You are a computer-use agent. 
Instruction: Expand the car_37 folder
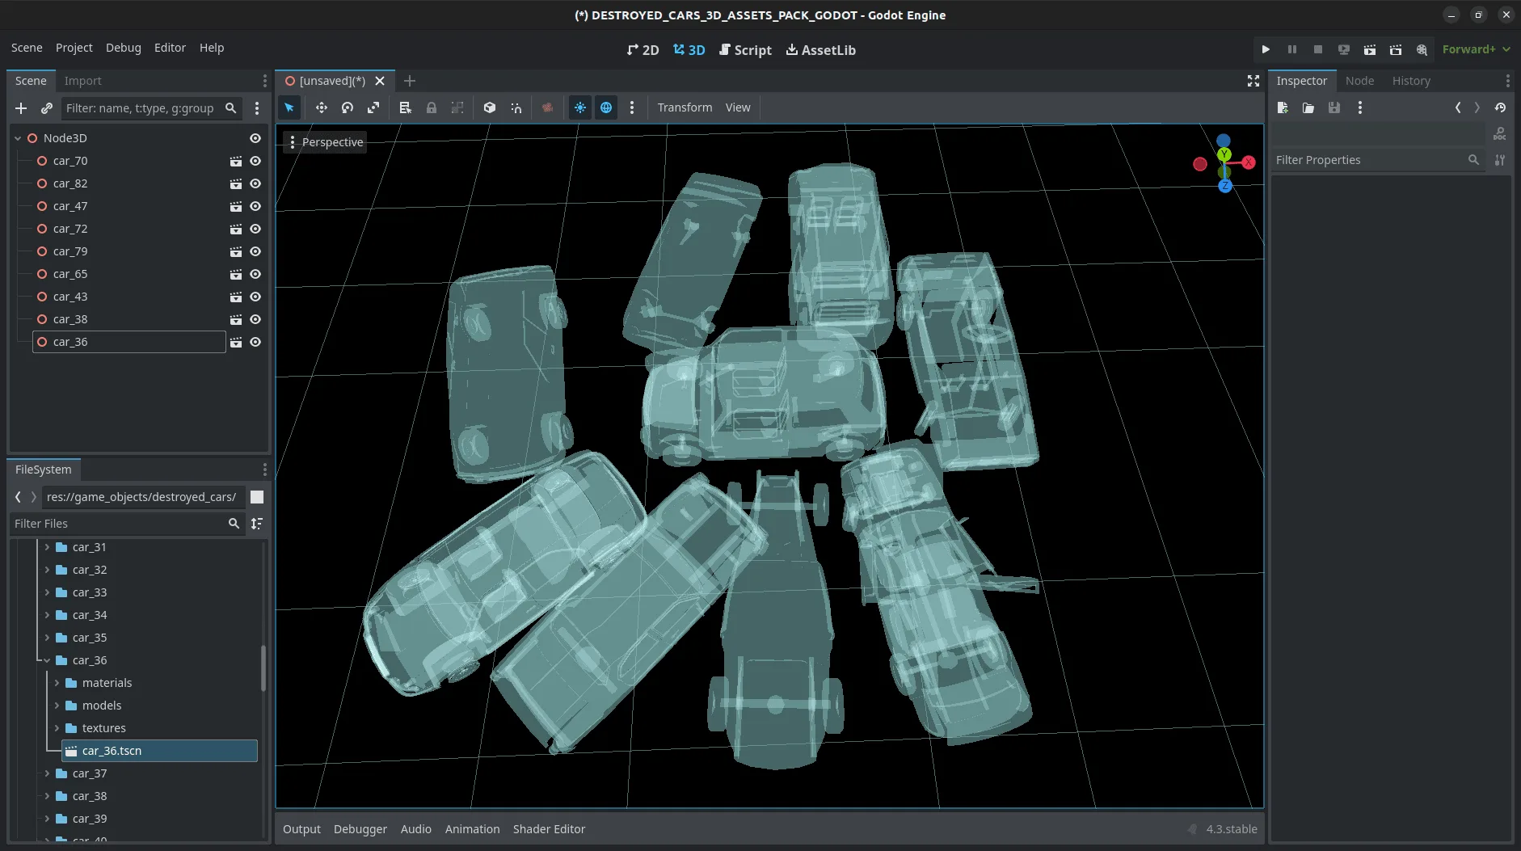47,773
